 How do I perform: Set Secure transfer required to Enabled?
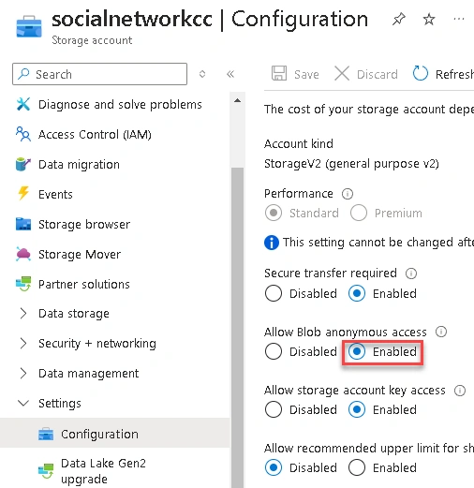coord(357,293)
